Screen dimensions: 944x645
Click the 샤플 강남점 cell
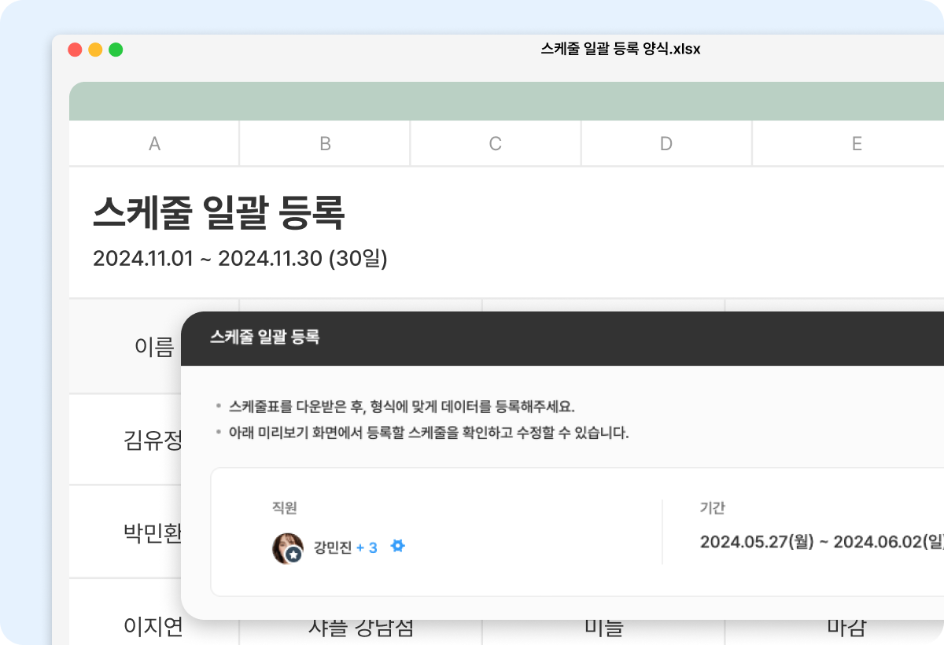(x=360, y=627)
